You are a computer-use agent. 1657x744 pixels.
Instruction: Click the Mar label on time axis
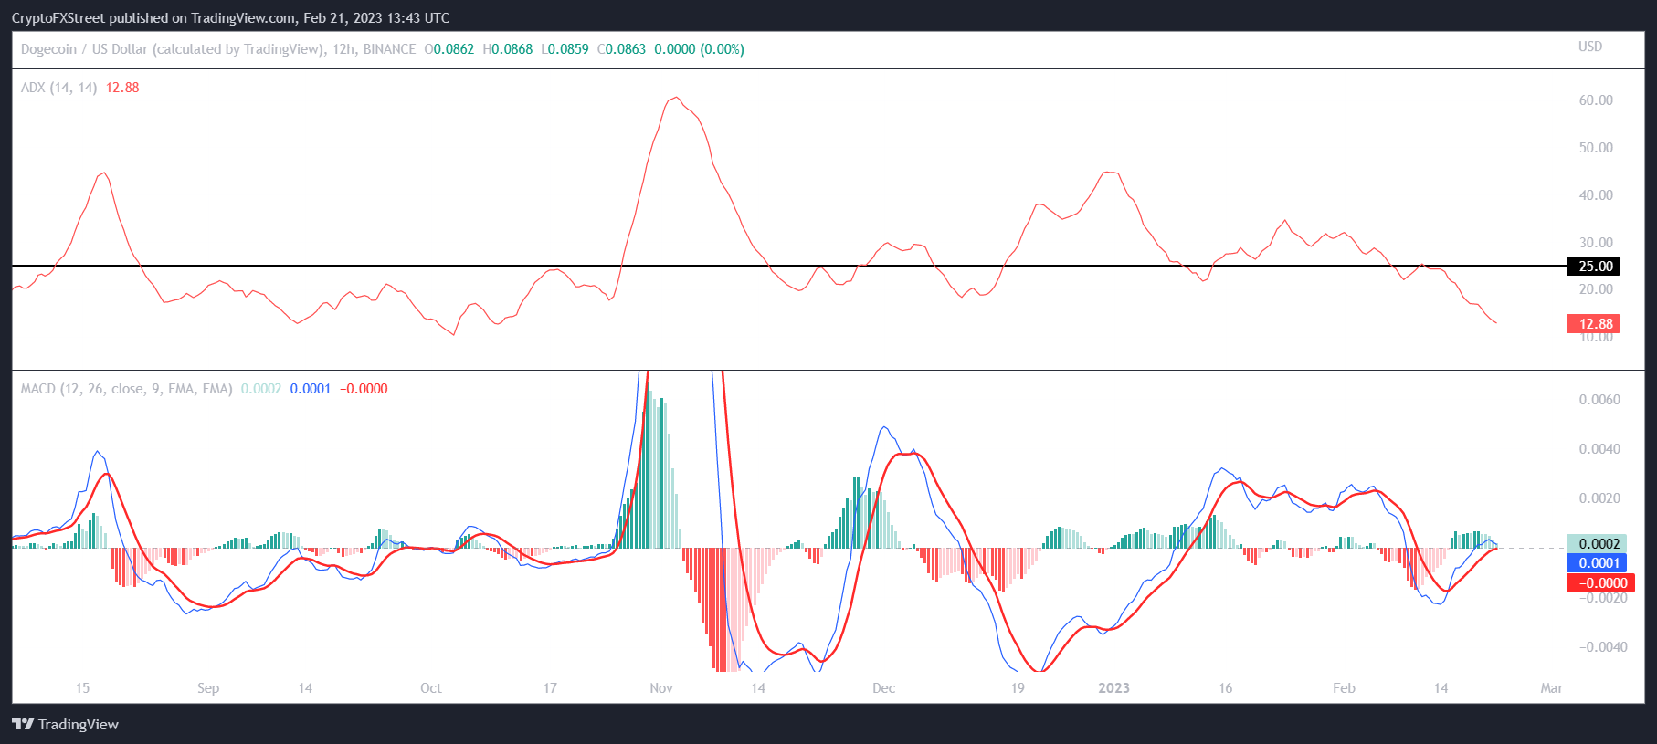tap(1552, 688)
